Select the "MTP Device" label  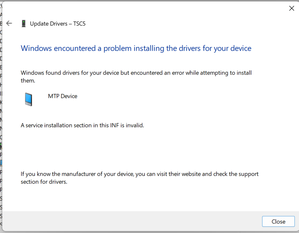coord(63,96)
